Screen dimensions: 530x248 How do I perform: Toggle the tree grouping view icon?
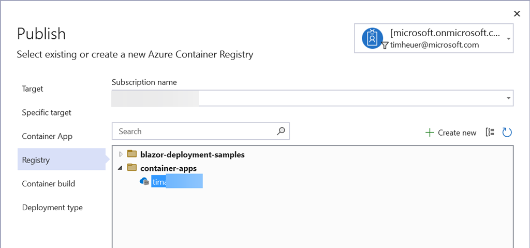490,133
